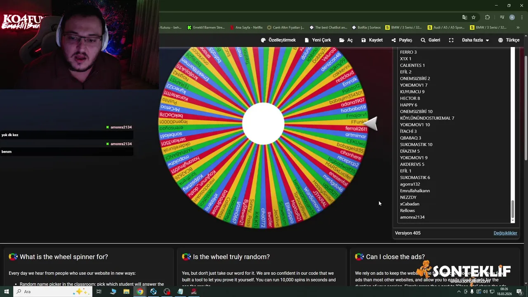
Task: Click the Ara taskbar search box
Action: tap(54, 292)
